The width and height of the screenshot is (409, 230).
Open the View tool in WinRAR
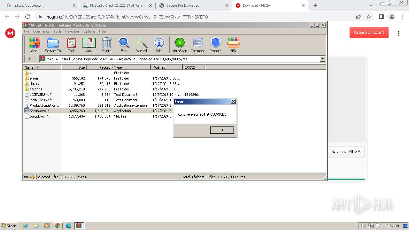point(89,45)
